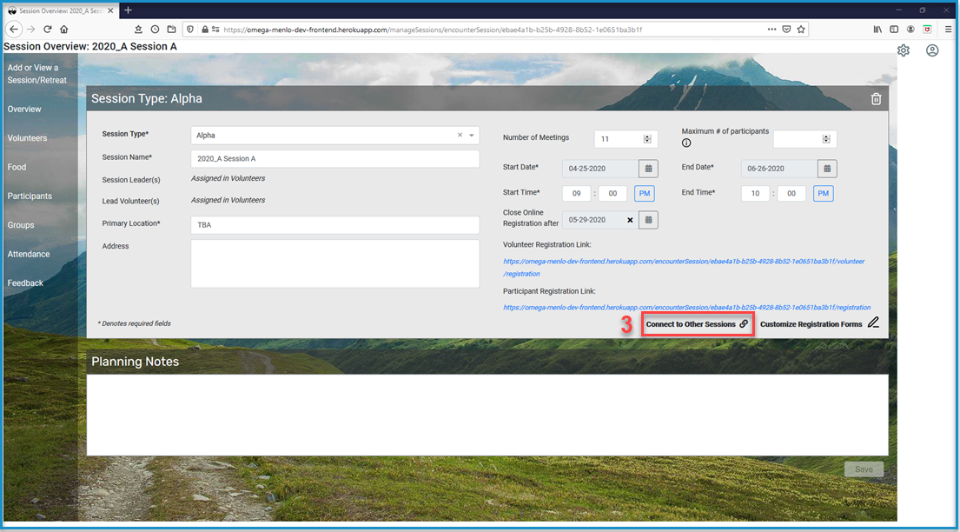The height and width of the screenshot is (532, 960).
Task: Open Start Date calendar picker
Action: coord(648,169)
